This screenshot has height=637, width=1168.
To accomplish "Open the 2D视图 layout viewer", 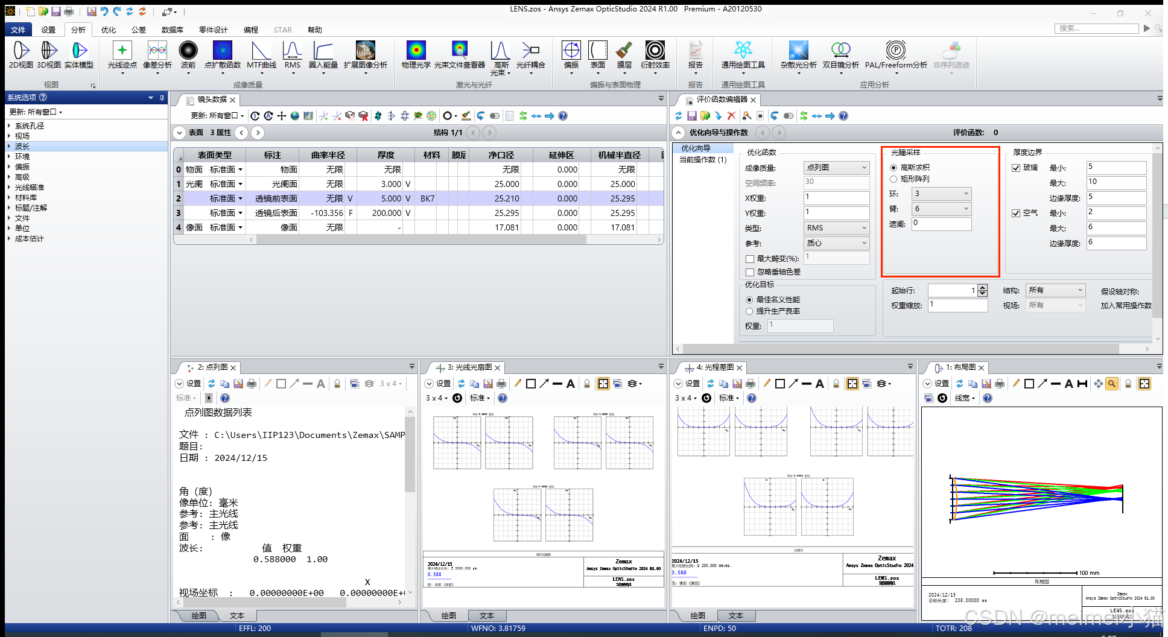I will [21, 55].
